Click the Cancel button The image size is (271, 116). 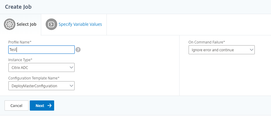pyautogui.click(x=17, y=106)
